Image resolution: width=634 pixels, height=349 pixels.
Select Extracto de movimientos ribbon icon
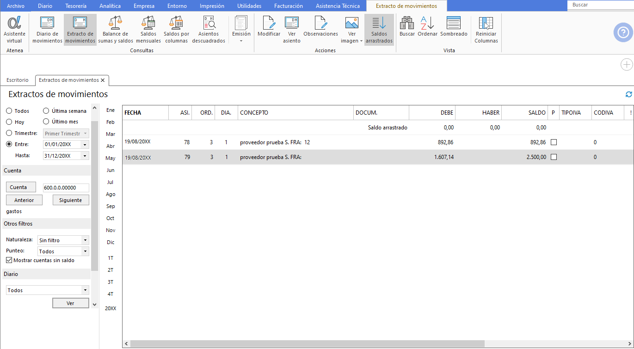tap(80, 30)
